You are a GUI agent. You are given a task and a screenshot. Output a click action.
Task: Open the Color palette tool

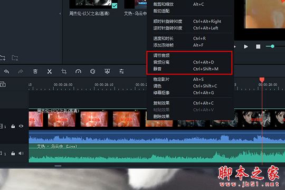pyautogui.click(x=93, y=71)
